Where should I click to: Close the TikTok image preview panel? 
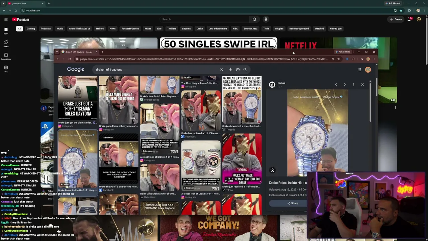[x=362, y=85]
